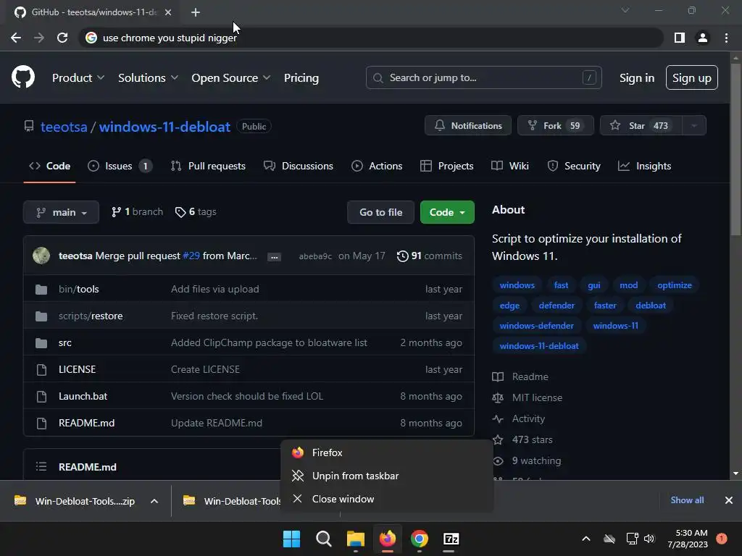Click the network tray icon

(x=632, y=539)
